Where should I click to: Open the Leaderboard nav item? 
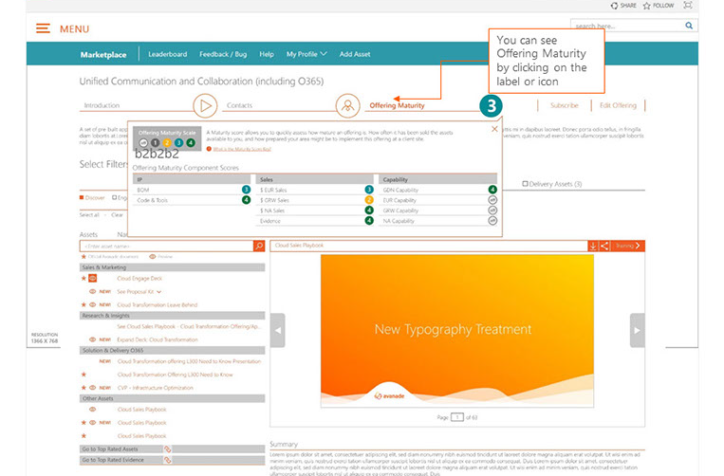tap(167, 54)
